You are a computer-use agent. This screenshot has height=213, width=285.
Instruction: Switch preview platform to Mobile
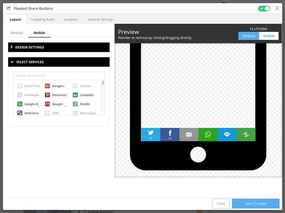pos(269,36)
